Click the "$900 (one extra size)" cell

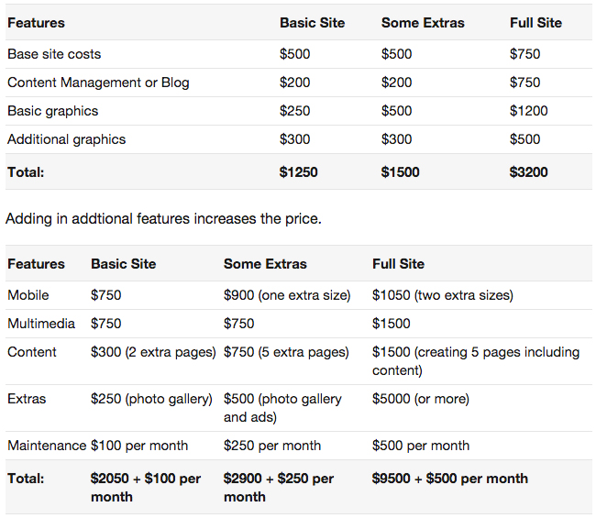pyautogui.click(x=287, y=295)
